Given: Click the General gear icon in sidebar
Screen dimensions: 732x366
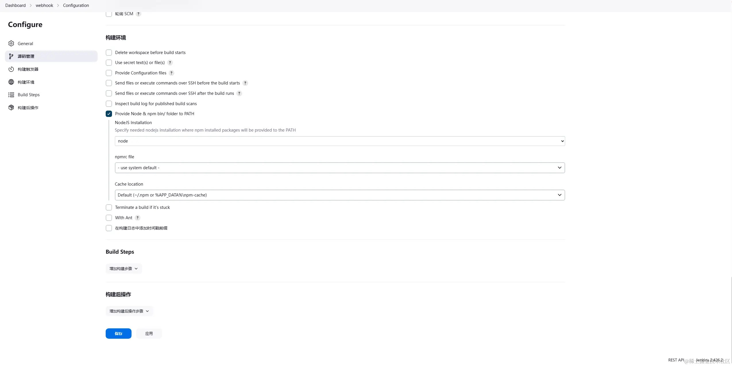Looking at the screenshot, I should click(x=11, y=43).
